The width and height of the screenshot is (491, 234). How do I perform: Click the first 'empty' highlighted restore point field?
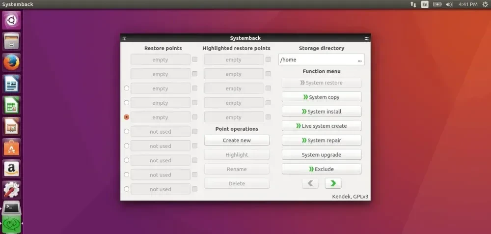click(234, 59)
